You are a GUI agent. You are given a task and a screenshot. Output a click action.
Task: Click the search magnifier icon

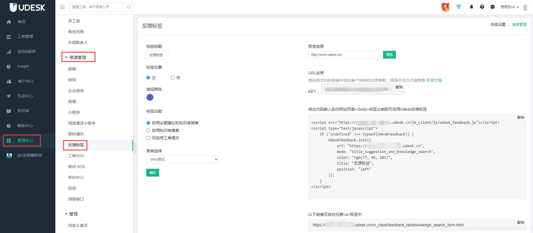point(129,7)
